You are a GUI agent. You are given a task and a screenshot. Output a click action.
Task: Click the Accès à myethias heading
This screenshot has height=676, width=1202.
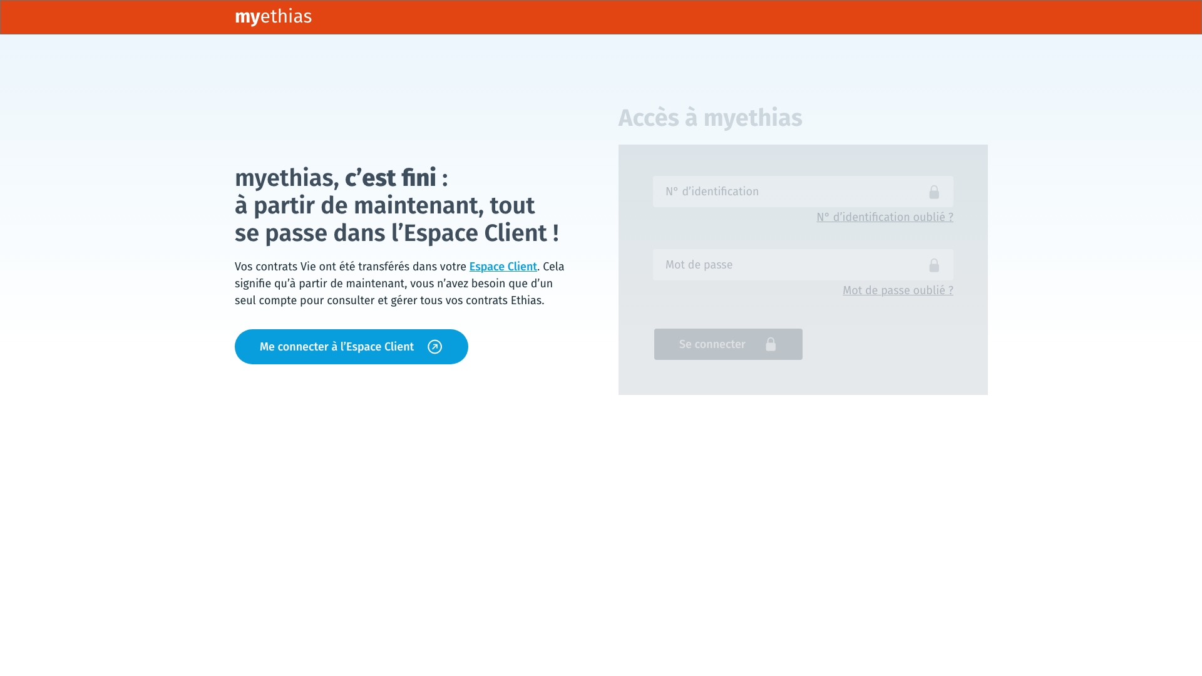click(x=710, y=118)
